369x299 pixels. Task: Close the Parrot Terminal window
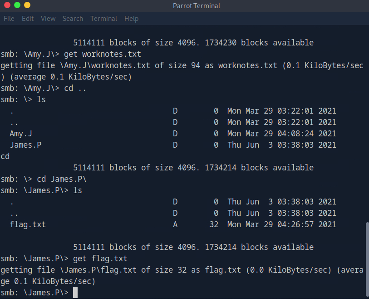(x=7, y=5)
